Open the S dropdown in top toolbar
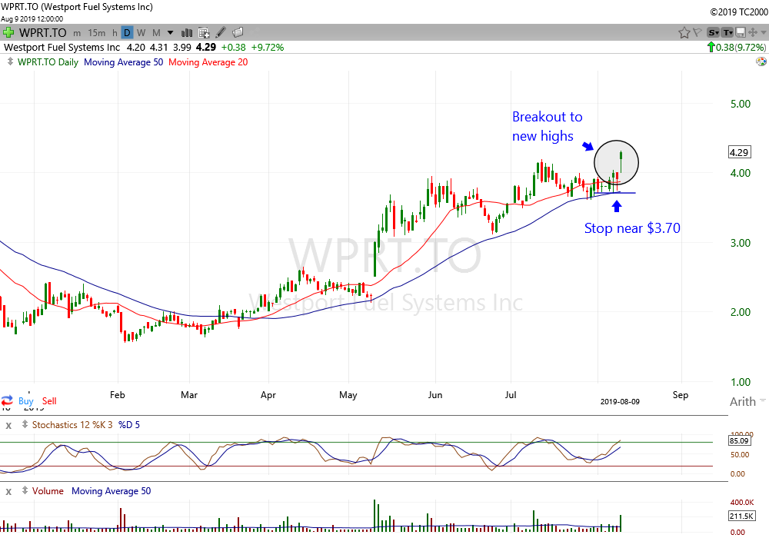The image size is (769, 538). click(x=713, y=33)
